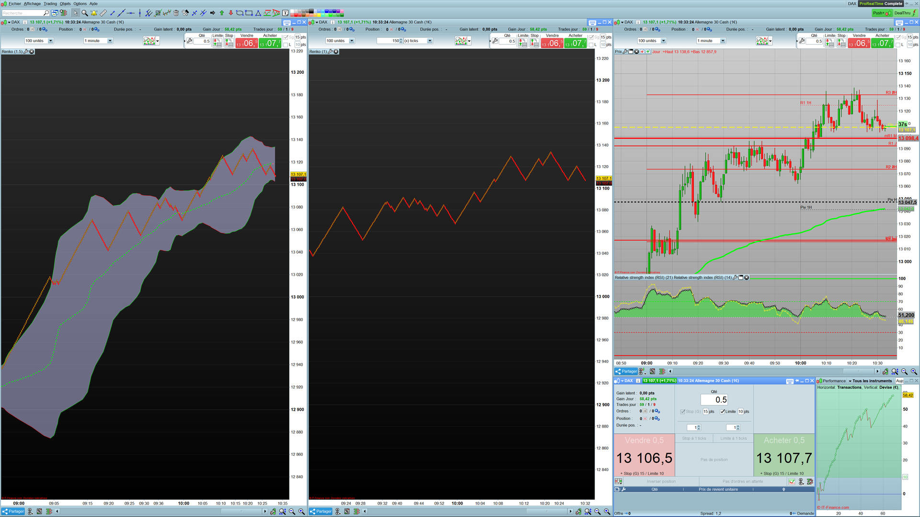920x517 pixels.
Task: Select the text annotation tool
Action: 285,13
